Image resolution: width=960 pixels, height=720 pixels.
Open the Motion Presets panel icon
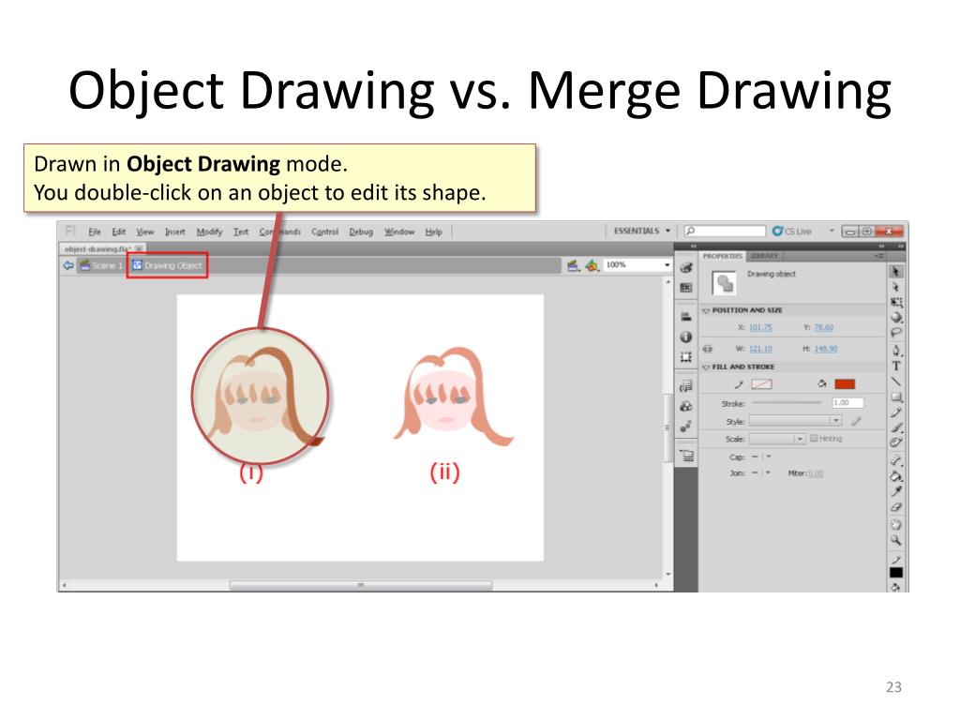(x=685, y=427)
